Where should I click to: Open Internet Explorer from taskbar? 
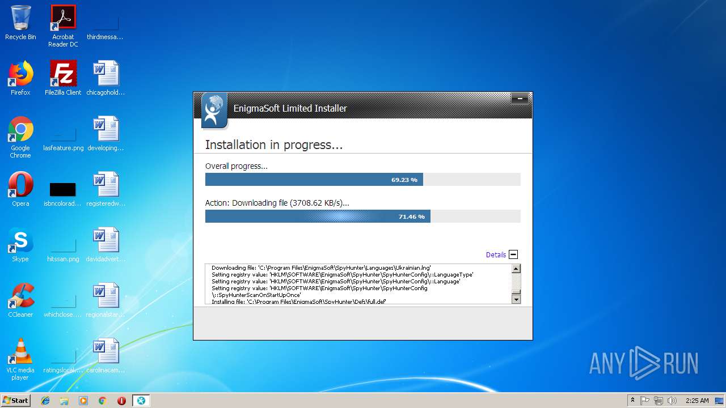[x=45, y=401]
